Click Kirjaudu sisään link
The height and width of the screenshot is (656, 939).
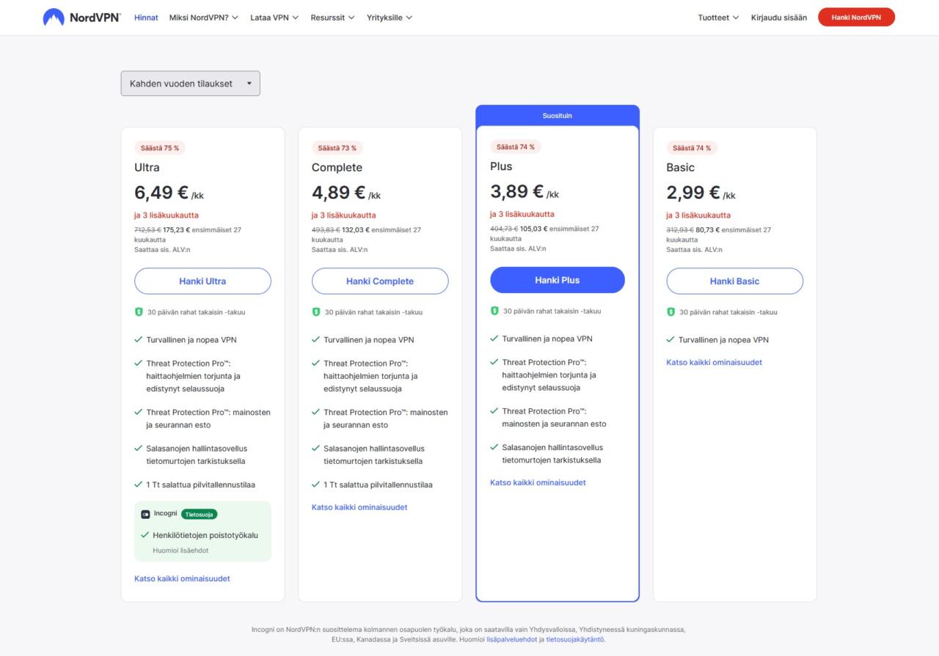tap(779, 18)
